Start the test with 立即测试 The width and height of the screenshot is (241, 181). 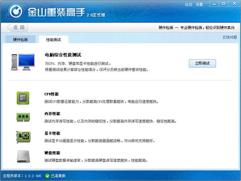click(202, 63)
